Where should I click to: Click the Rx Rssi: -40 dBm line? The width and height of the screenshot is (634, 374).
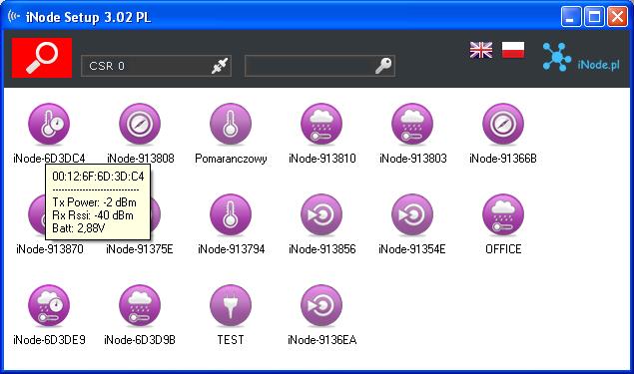(93, 215)
